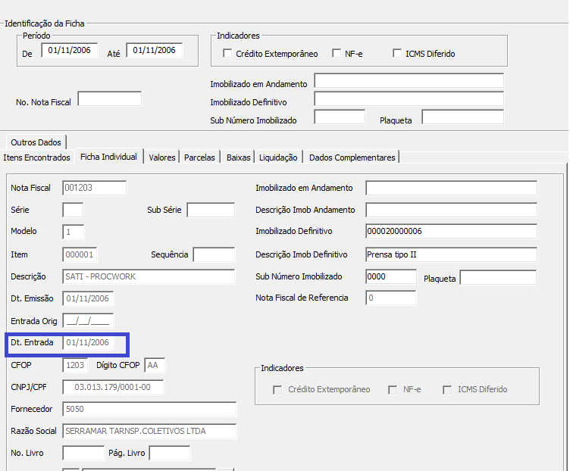Switch to the Liquidação tab

(278, 158)
